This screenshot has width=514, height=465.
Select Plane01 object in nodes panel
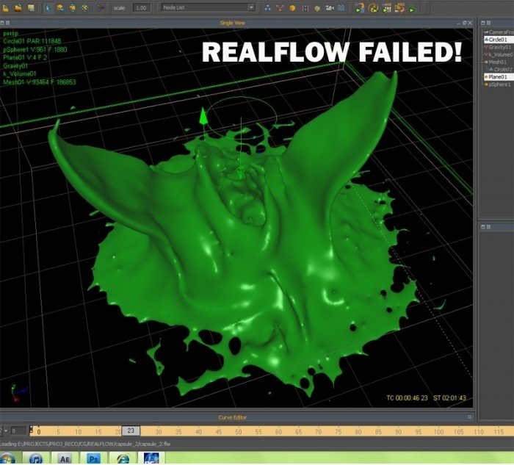(x=499, y=76)
